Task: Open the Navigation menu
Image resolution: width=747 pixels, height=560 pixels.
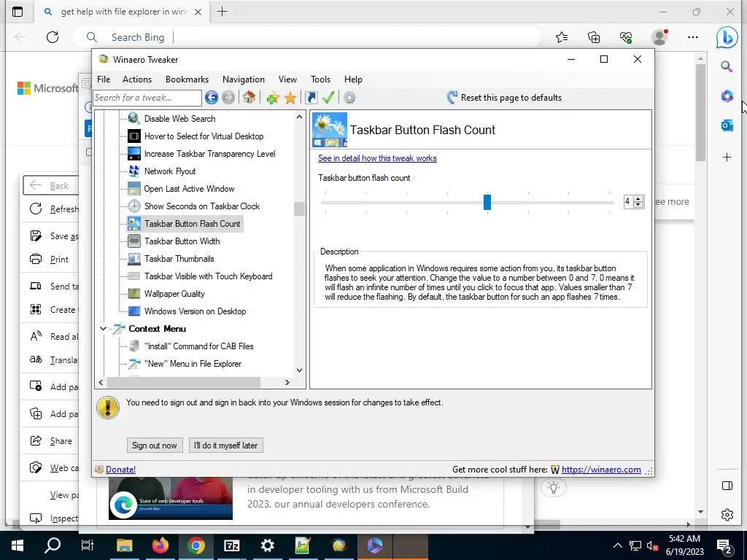Action: 244,79
